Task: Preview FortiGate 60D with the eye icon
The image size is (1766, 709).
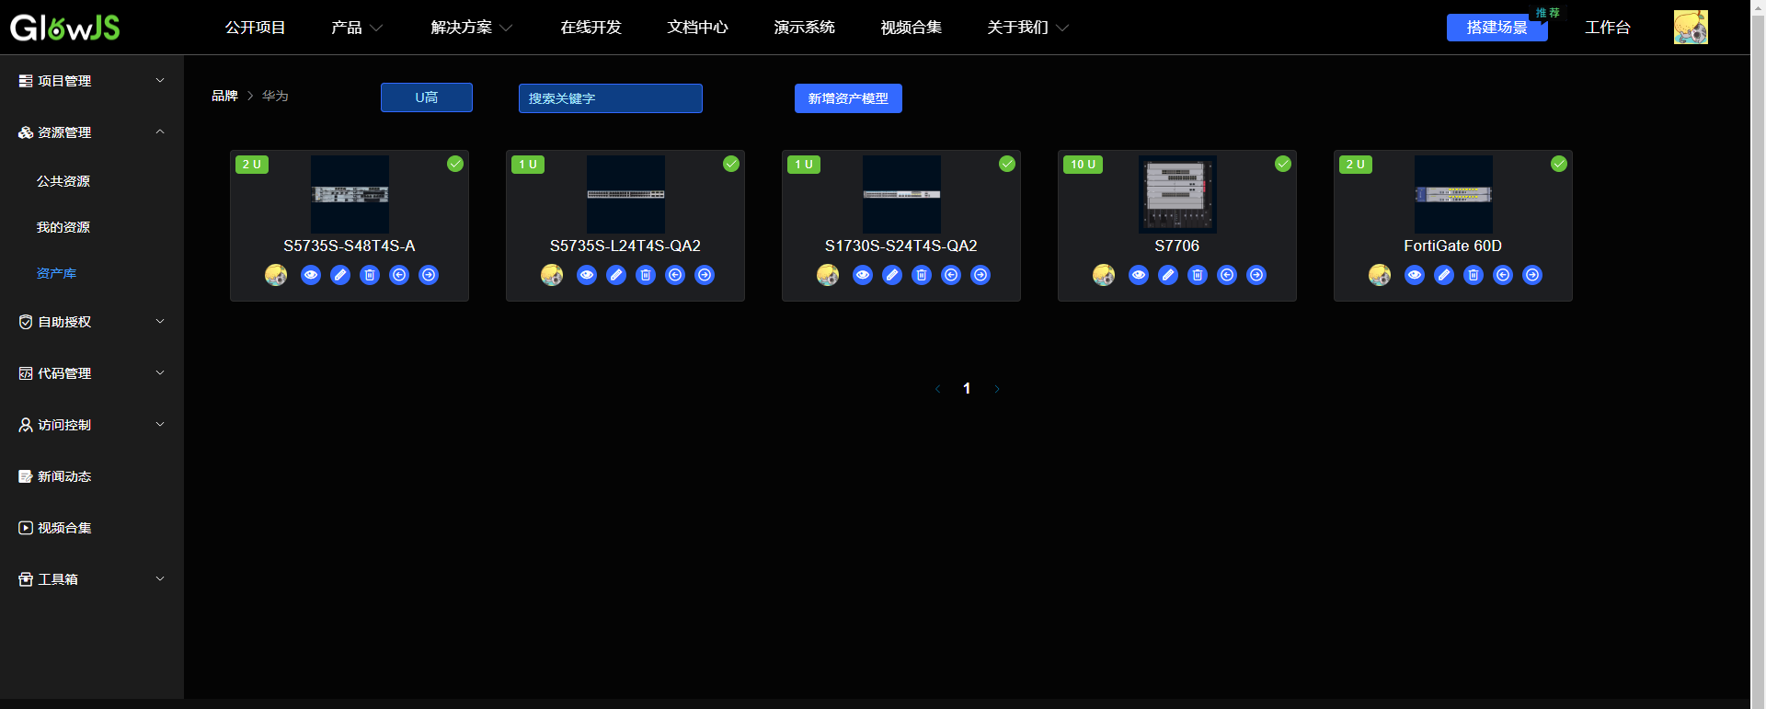Action: 1415,275
